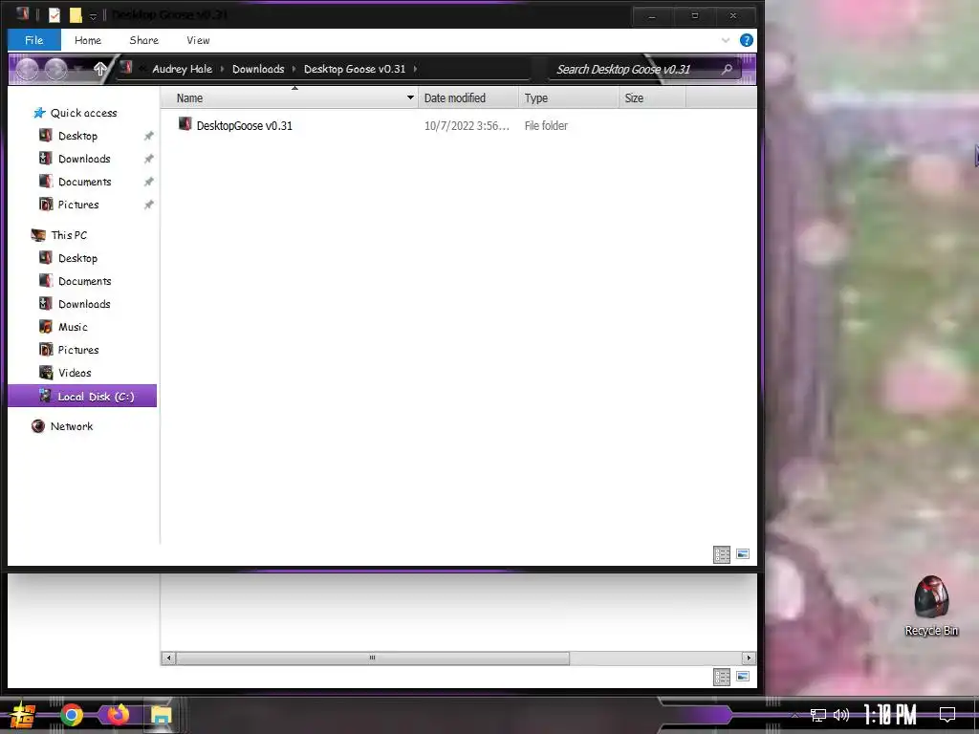Click large icons view in the back window

coord(743,677)
